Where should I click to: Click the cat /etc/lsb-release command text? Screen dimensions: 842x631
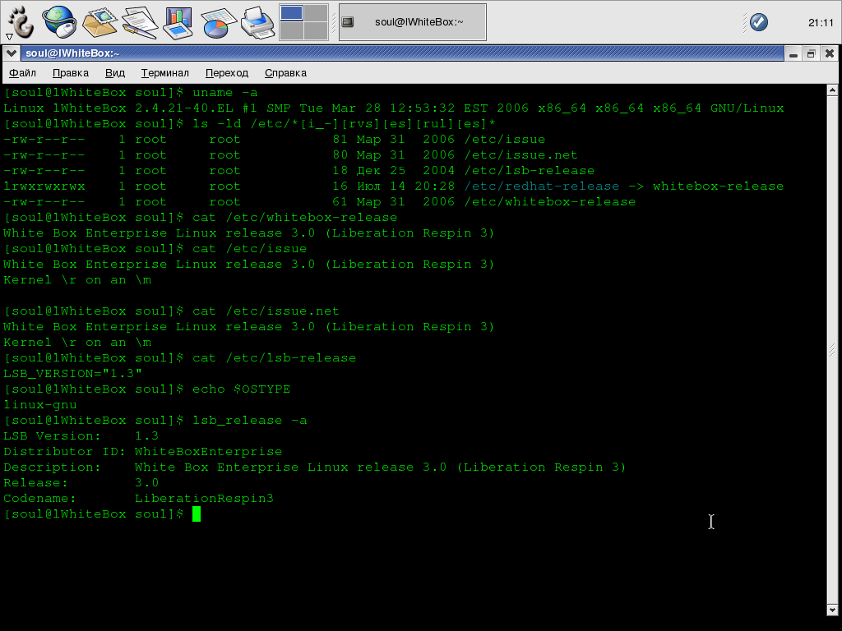275,358
